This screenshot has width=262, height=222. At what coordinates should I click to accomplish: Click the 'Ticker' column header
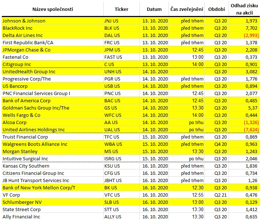[x=121, y=9]
